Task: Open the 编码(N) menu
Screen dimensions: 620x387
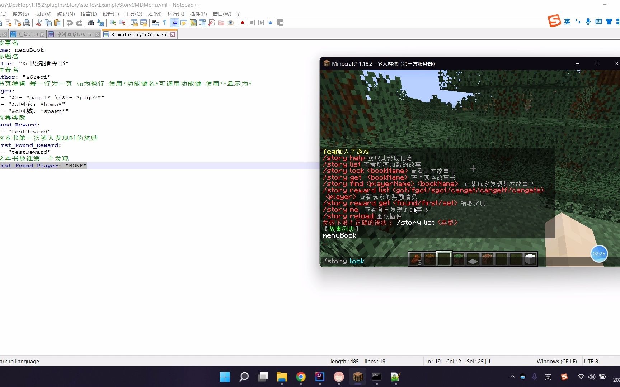Action: point(66,14)
